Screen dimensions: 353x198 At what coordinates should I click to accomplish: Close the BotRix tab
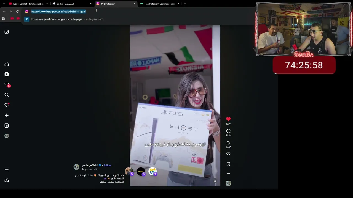pyautogui.click(x=91, y=4)
